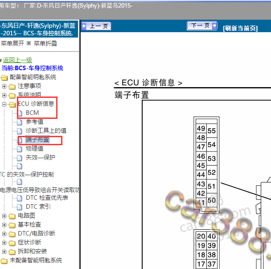Expand the 系统说明 folder node
The height and width of the screenshot is (269, 271).
click(x=4, y=95)
